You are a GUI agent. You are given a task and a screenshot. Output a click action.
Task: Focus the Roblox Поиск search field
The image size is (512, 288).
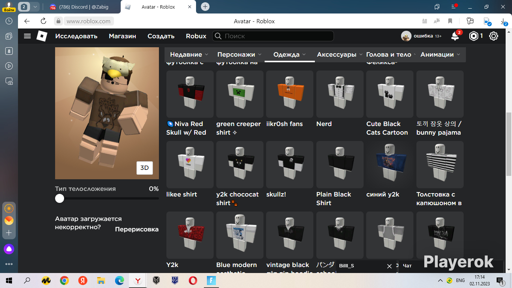pos(273,36)
